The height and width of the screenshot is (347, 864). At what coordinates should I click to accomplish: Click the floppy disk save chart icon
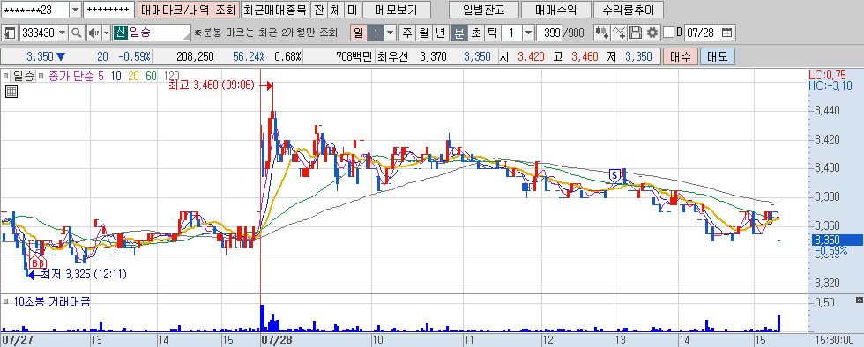point(636,33)
